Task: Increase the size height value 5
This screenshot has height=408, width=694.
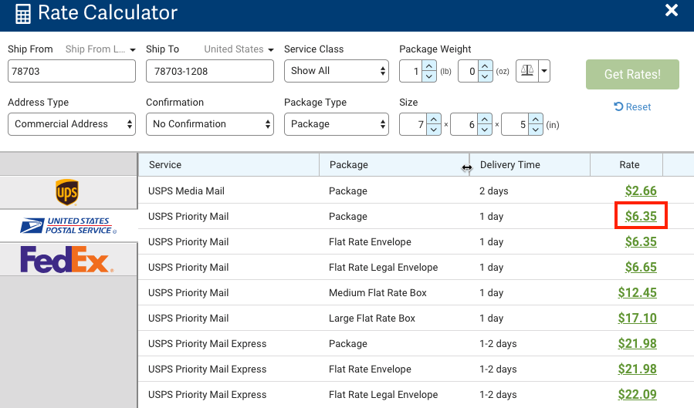Action: (536, 120)
